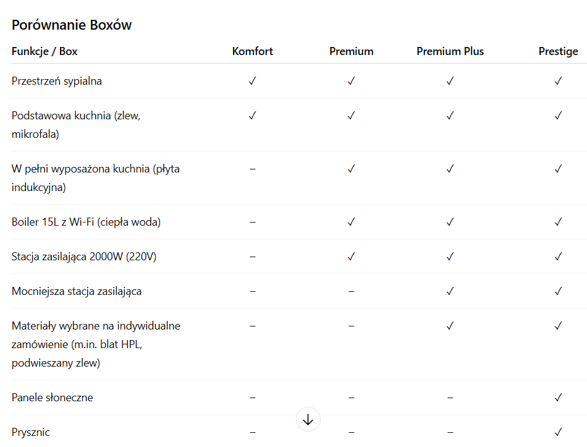The height and width of the screenshot is (447, 587).
Task: Click Premium checkmark for Stacja zasilająca 2000W
Action: (x=351, y=257)
